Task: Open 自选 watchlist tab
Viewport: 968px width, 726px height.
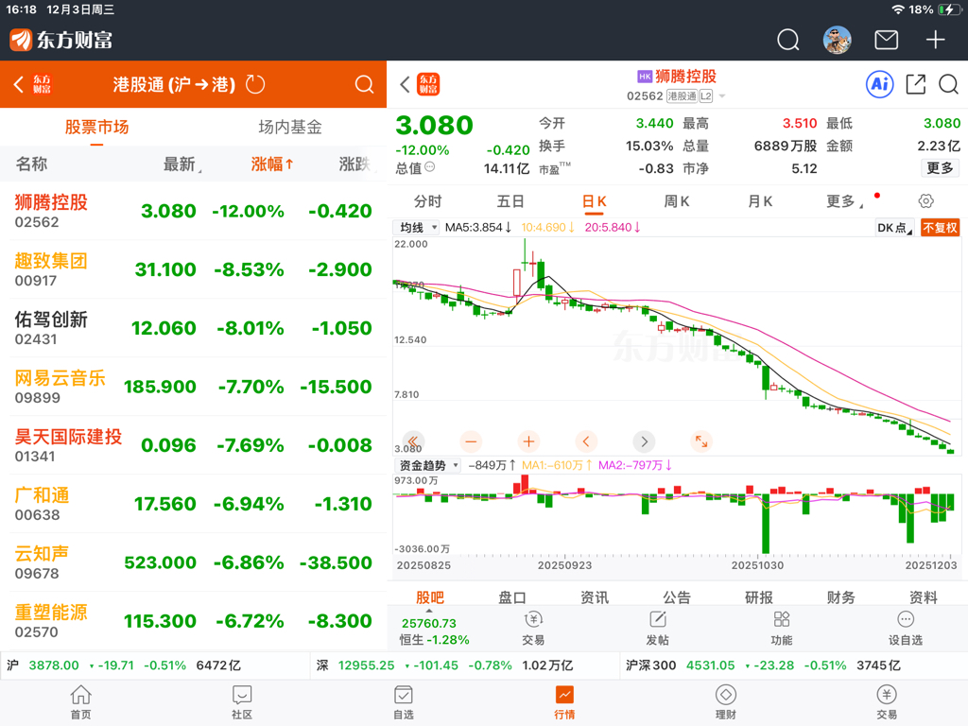Action: 403,702
